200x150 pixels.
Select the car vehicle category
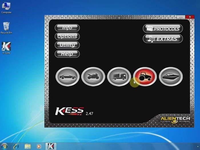[67, 77]
